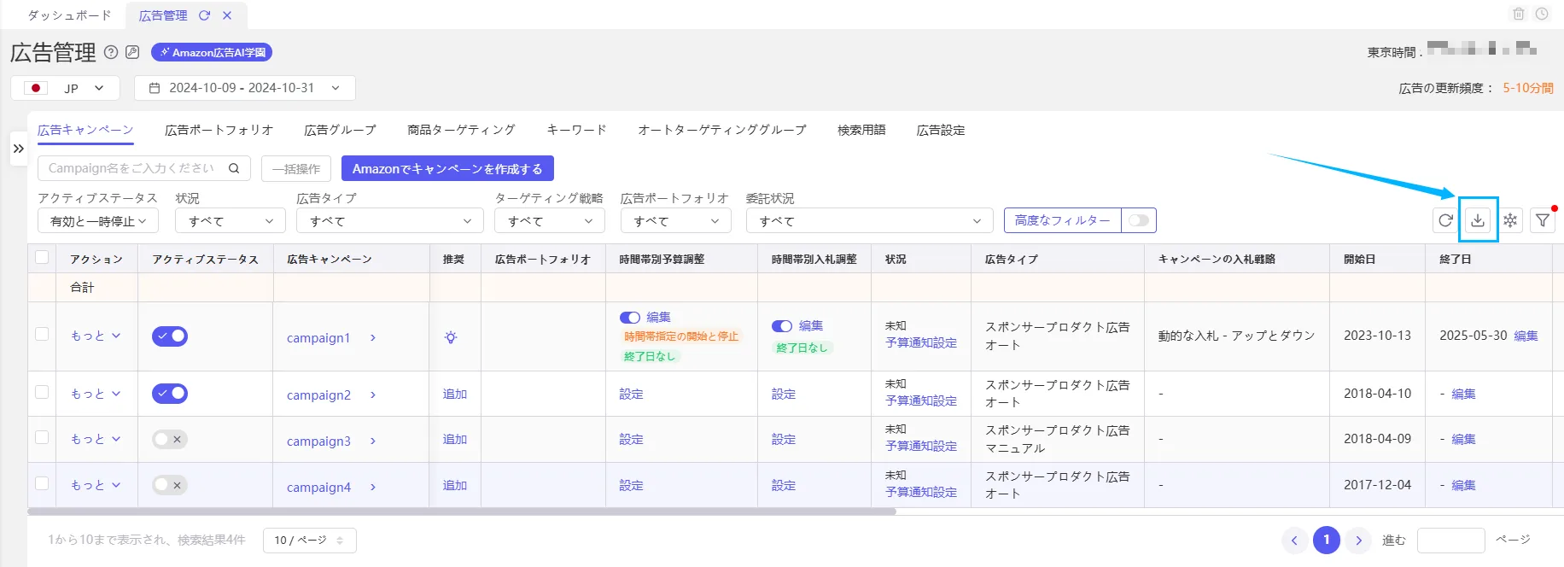Toggle campaign1 時間帯別予算調整 switch
1564x567 pixels.
630,317
